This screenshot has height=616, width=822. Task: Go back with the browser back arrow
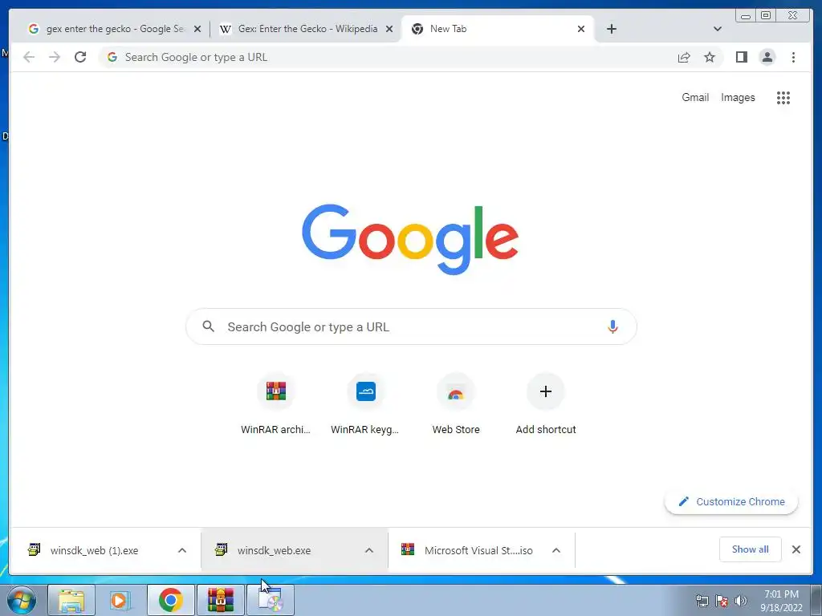[29, 57]
